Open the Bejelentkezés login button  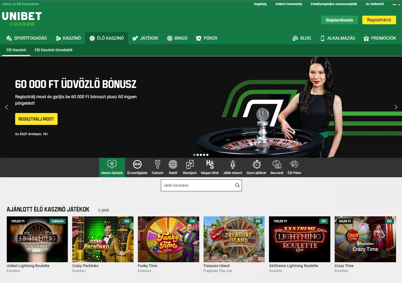pos(339,20)
